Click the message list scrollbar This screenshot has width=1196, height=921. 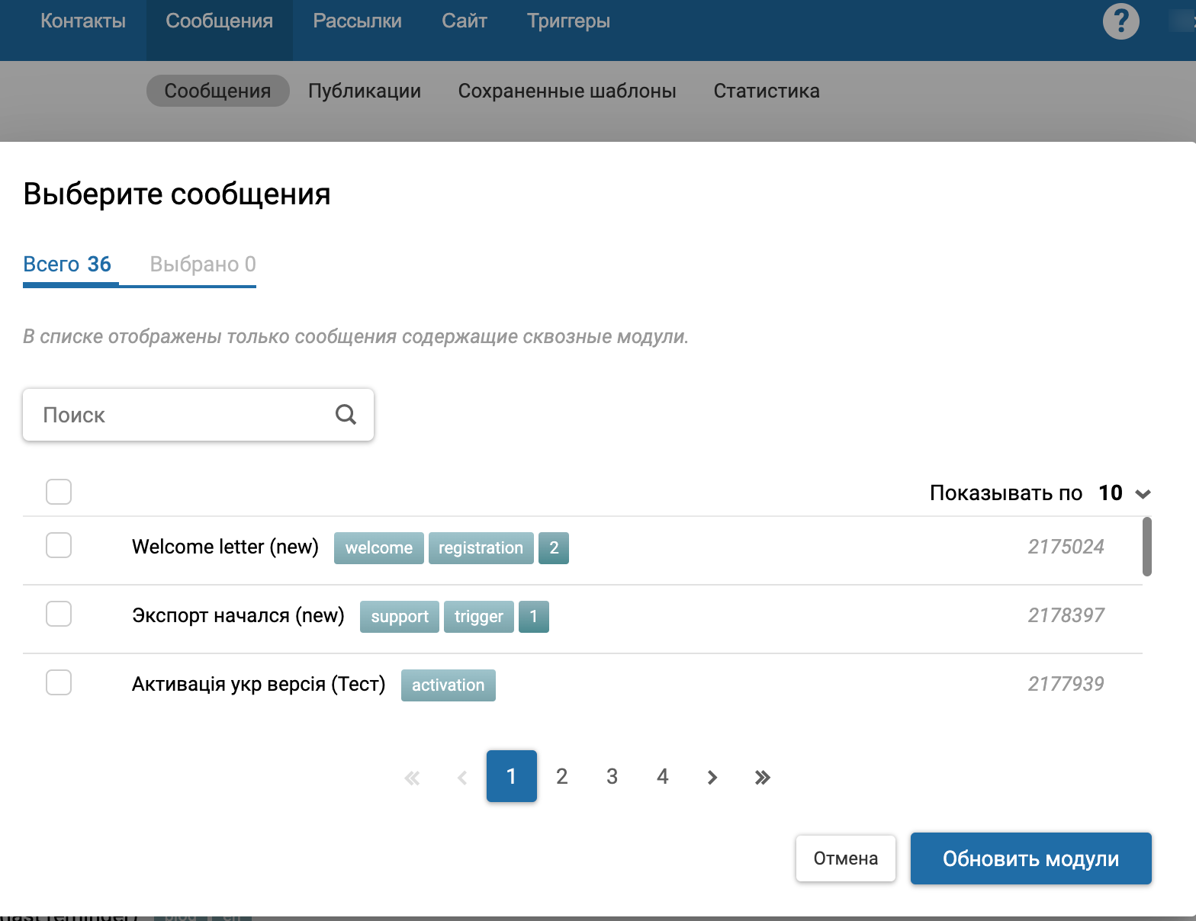(x=1146, y=547)
